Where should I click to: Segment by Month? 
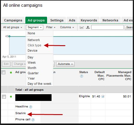pos(39,68)
